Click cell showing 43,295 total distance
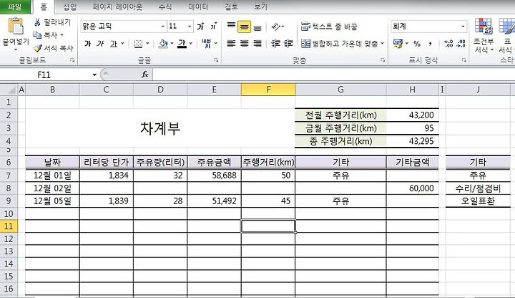515x298 pixels. click(413, 141)
